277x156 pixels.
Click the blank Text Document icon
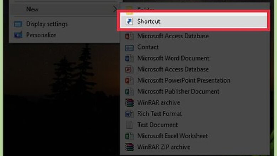[x=129, y=125]
